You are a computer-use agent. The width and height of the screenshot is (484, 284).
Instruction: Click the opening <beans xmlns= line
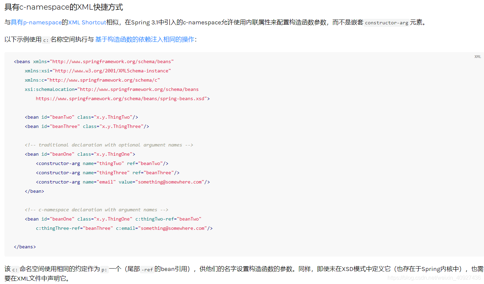pos(94,62)
